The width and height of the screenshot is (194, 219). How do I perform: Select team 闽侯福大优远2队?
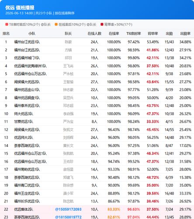tap(27, 82)
